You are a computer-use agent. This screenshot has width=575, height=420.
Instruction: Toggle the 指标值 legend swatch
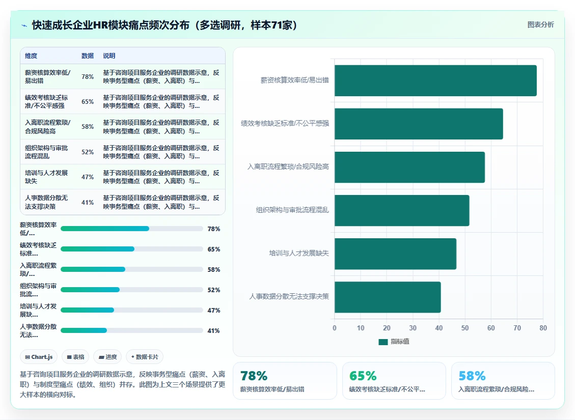pos(383,342)
